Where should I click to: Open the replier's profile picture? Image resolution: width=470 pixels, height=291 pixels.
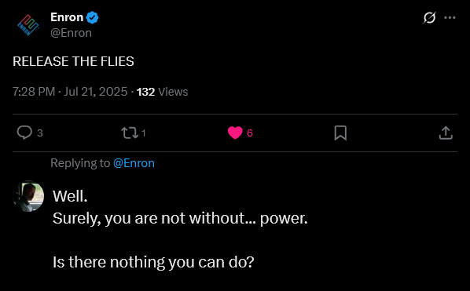28,196
